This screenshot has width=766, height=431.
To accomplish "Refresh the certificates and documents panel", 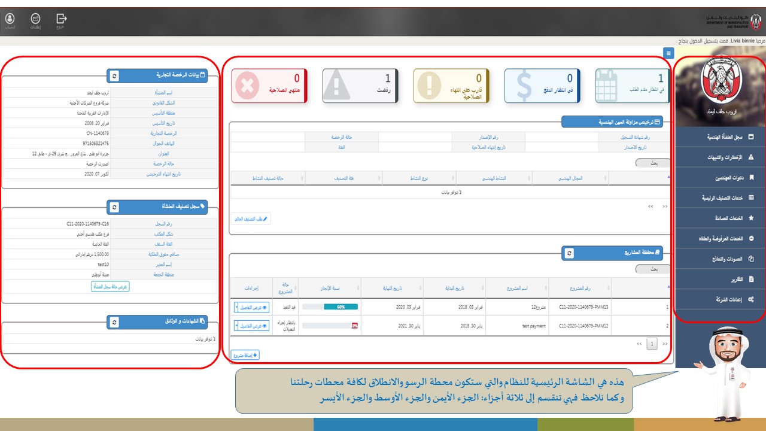I will (115, 322).
